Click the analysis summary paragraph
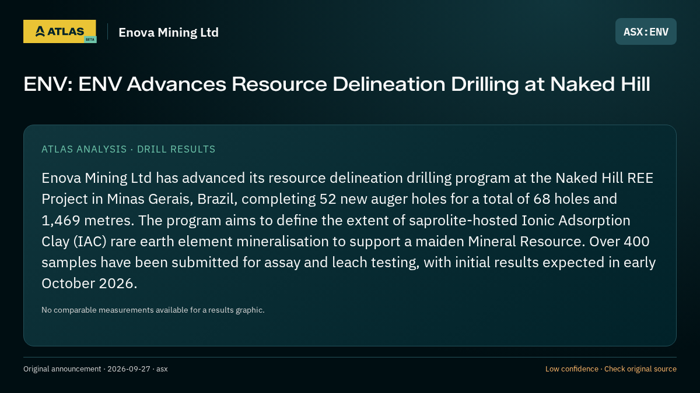700x393 pixels. [349, 231]
